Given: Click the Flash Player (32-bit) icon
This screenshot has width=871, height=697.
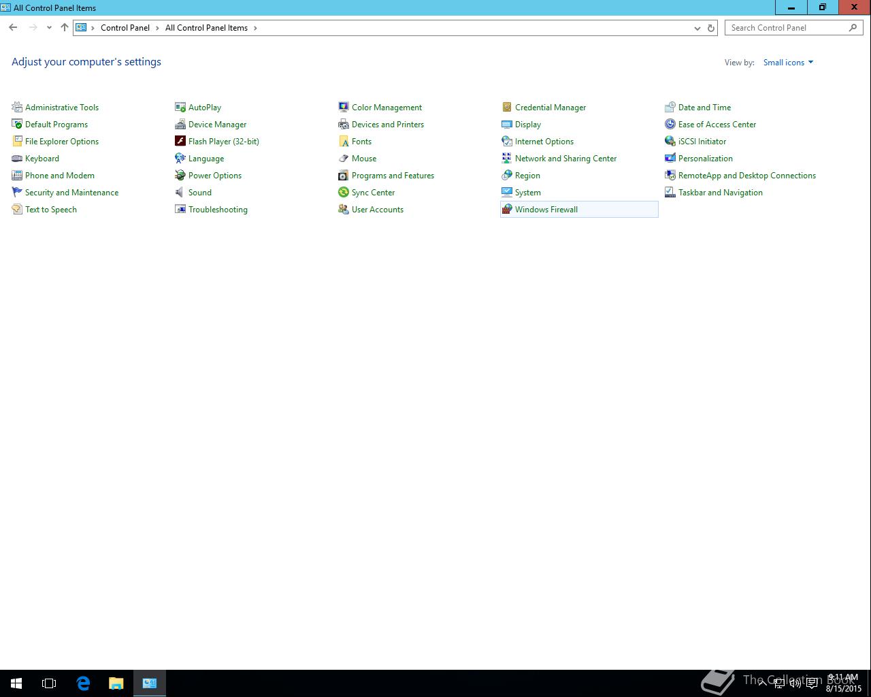Looking at the screenshot, I should [180, 141].
